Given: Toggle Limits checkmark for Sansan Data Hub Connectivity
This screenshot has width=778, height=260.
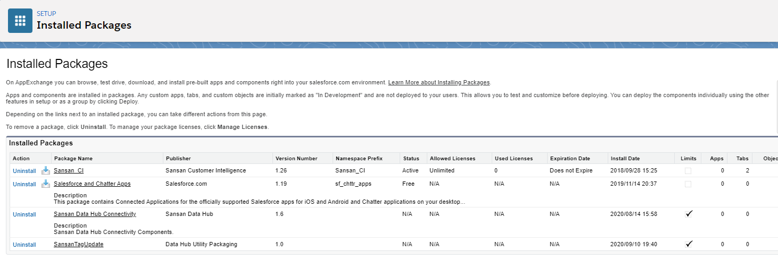Looking at the screenshot, I should click(689, 214).
